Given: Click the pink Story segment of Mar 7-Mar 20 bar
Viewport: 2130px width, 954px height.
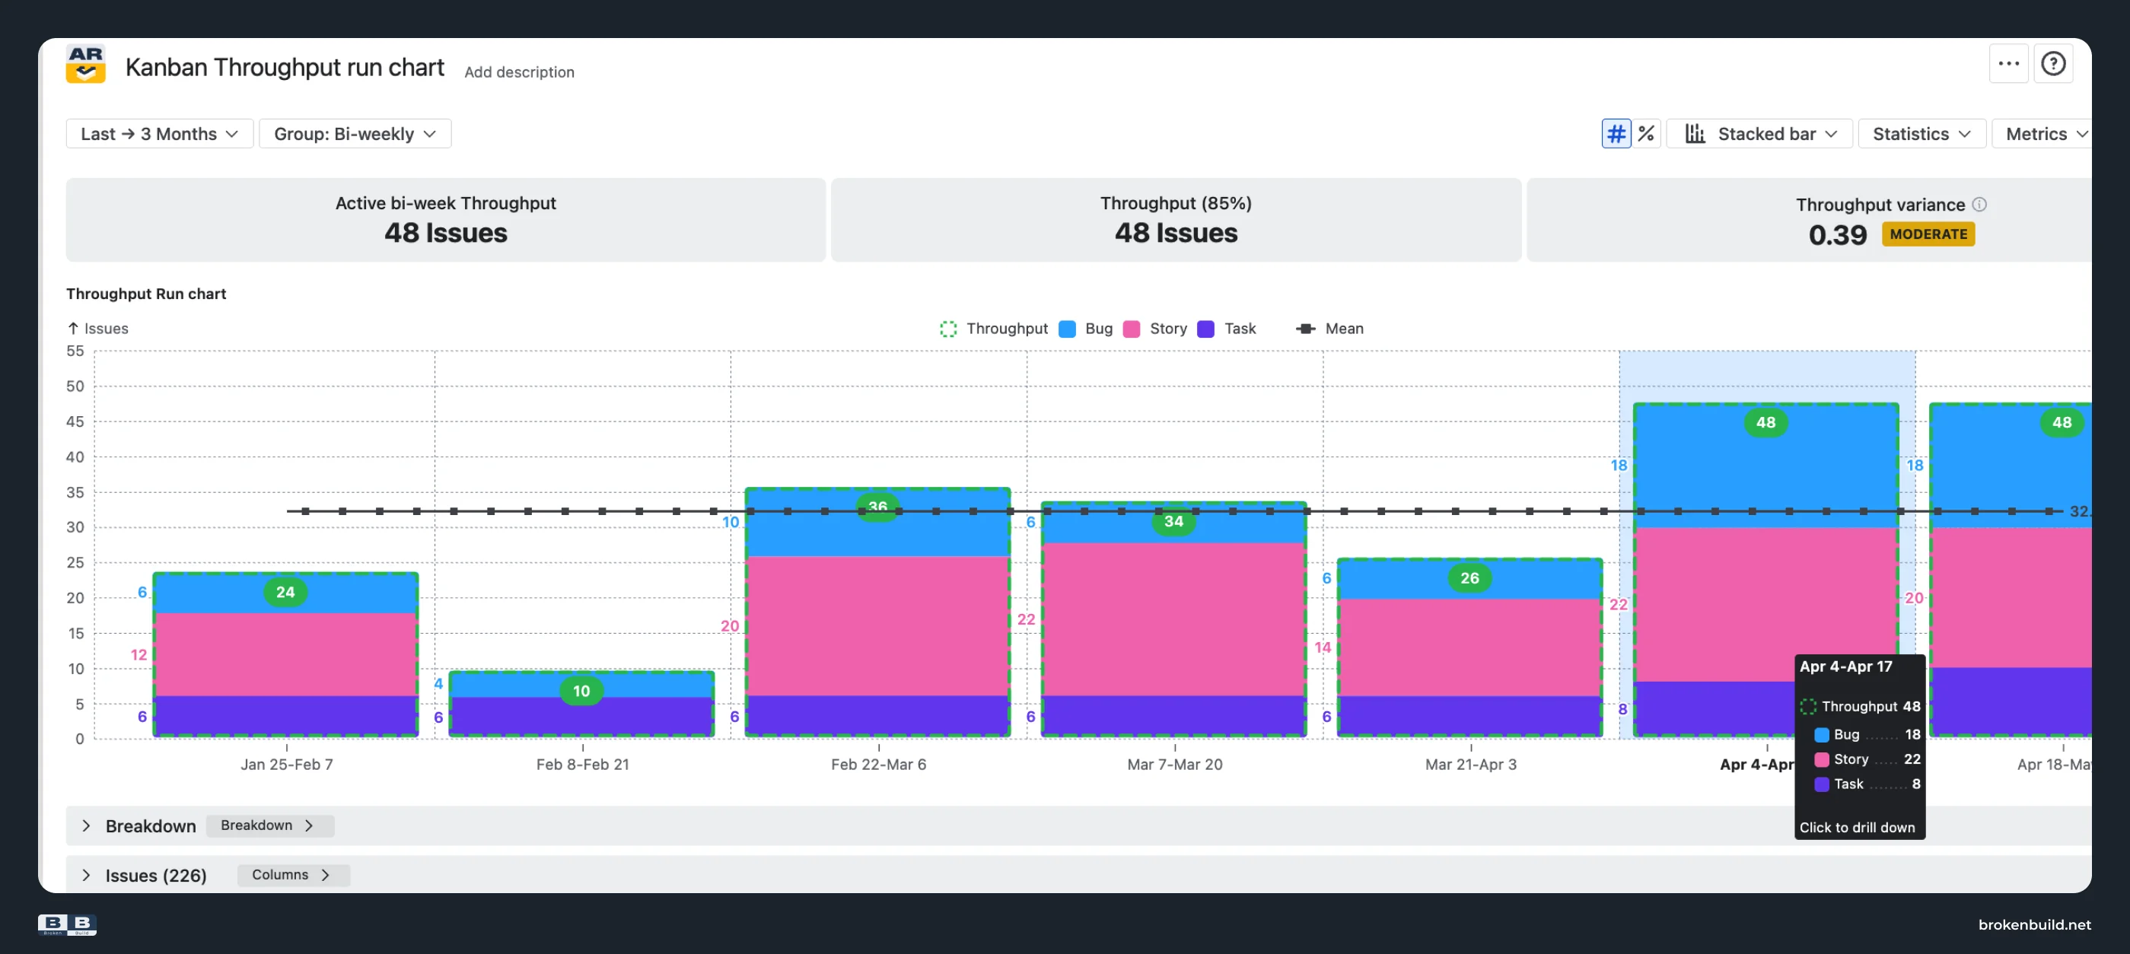Looking at the screenshot, I should point(1173,619).
